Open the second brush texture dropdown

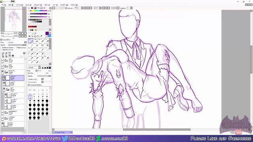point(42,82)
